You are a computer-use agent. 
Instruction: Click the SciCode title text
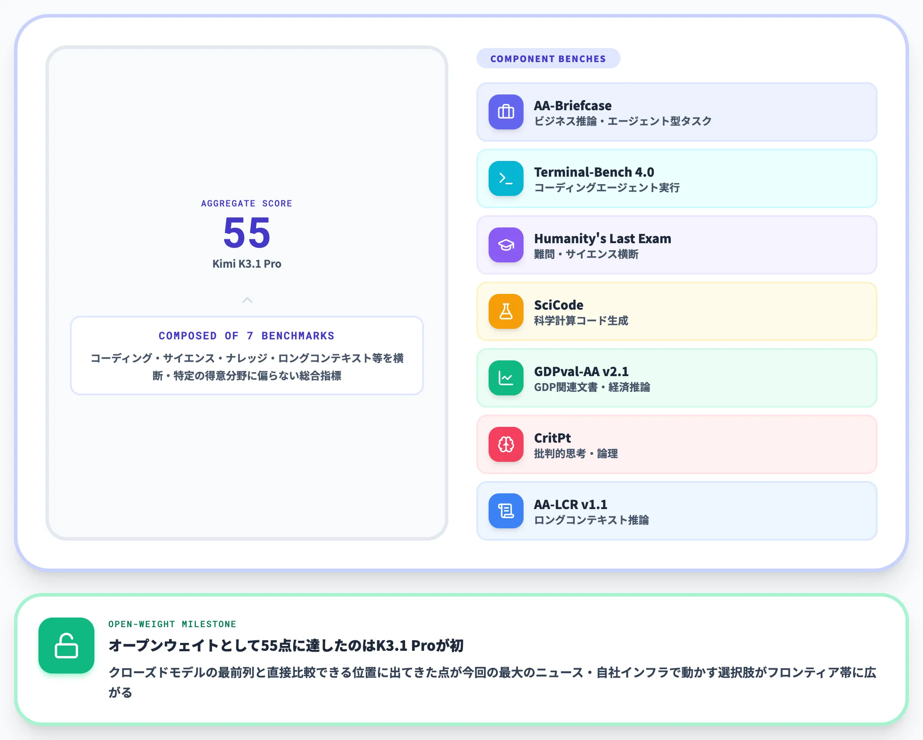click(x=559, y=305)
